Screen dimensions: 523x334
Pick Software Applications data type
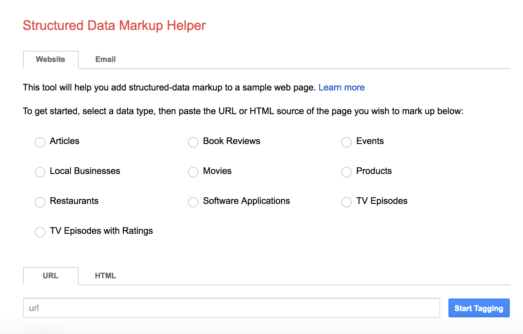coord(193,202)
